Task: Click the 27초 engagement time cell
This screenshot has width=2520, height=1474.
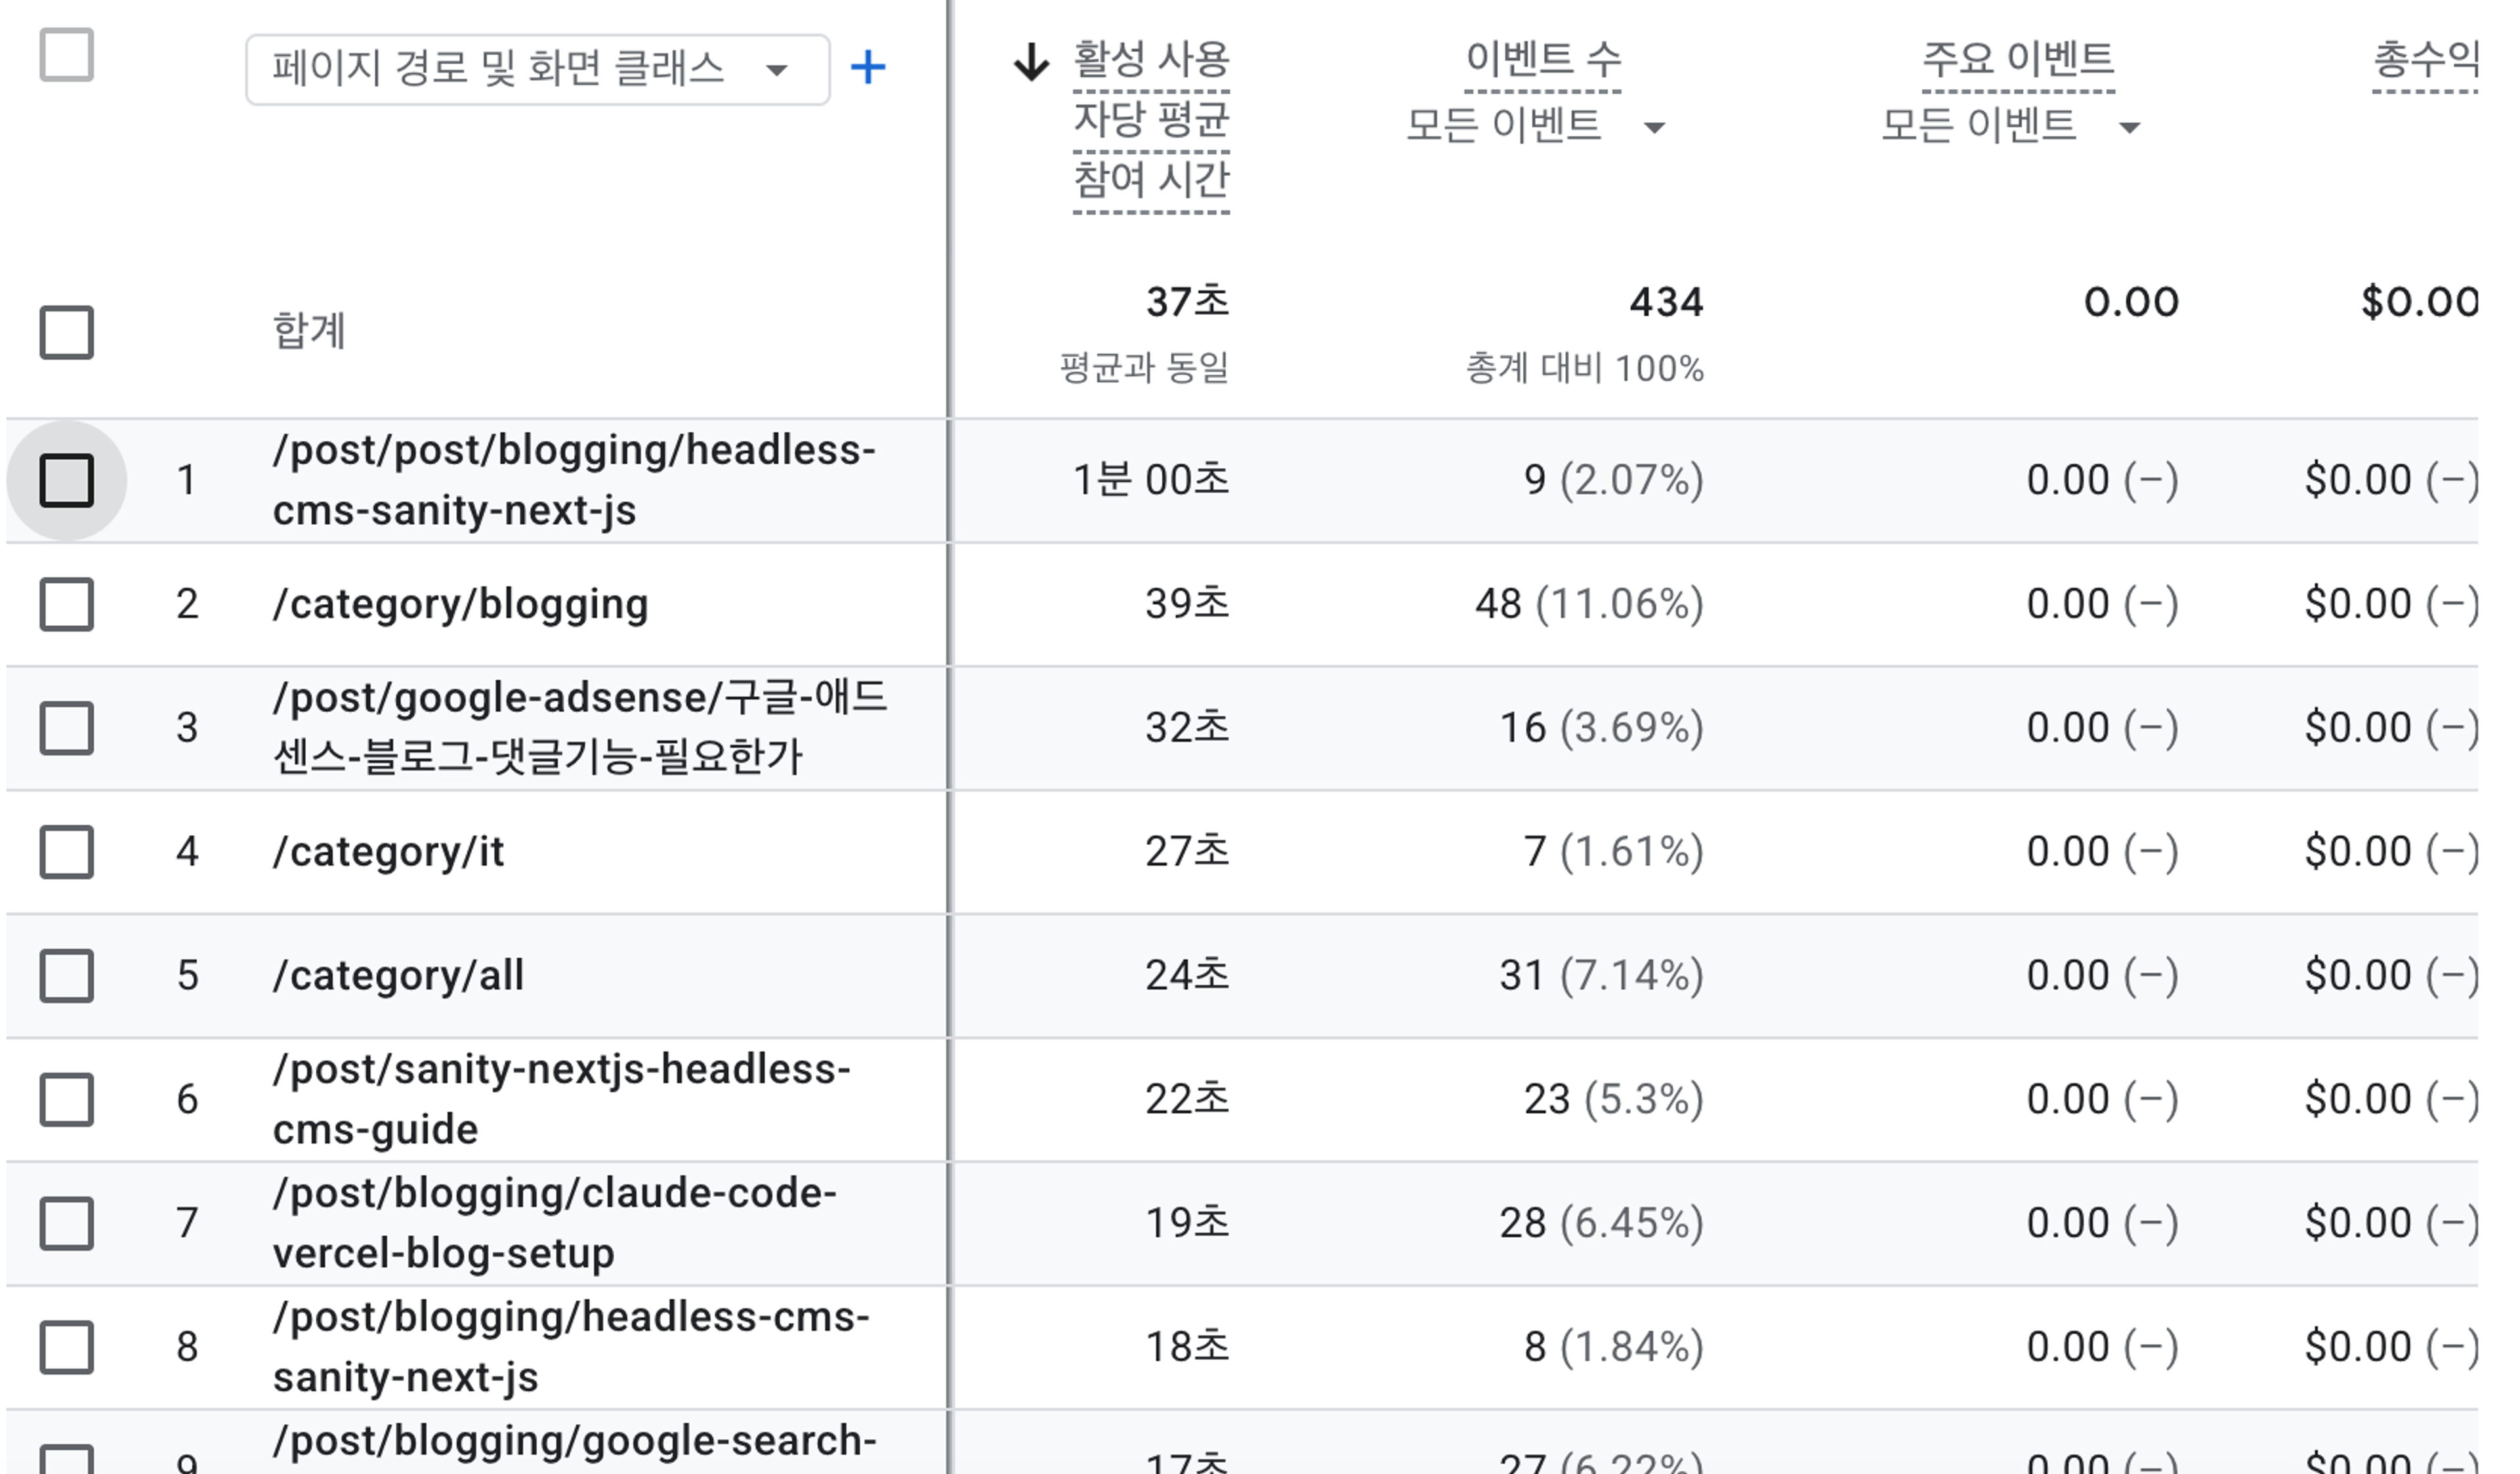Action: [1187, 852]
